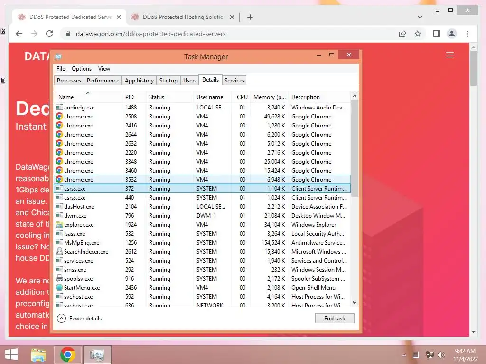Click Chrome icon for PID 2508 row
Image resolution: width=486 pixels, height=364 pixels.
(x=59, y=117)
